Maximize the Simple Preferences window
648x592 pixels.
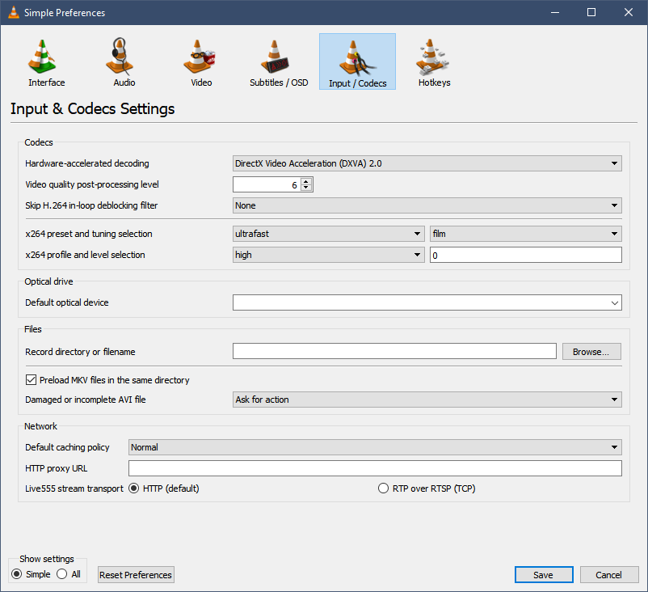[591, 12]
